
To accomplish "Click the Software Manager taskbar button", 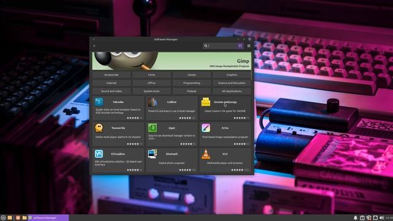I will (x=49, y=218).
